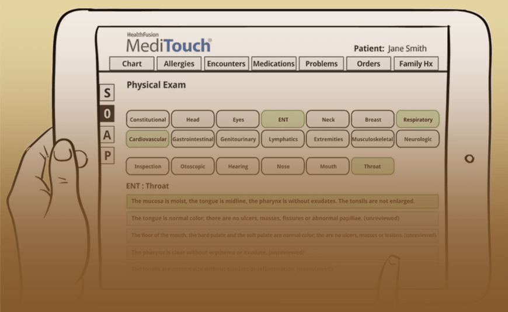Viewport: 508px width, 312px height.
Task: Select the O section of SOAP
Action: point(107,114)
